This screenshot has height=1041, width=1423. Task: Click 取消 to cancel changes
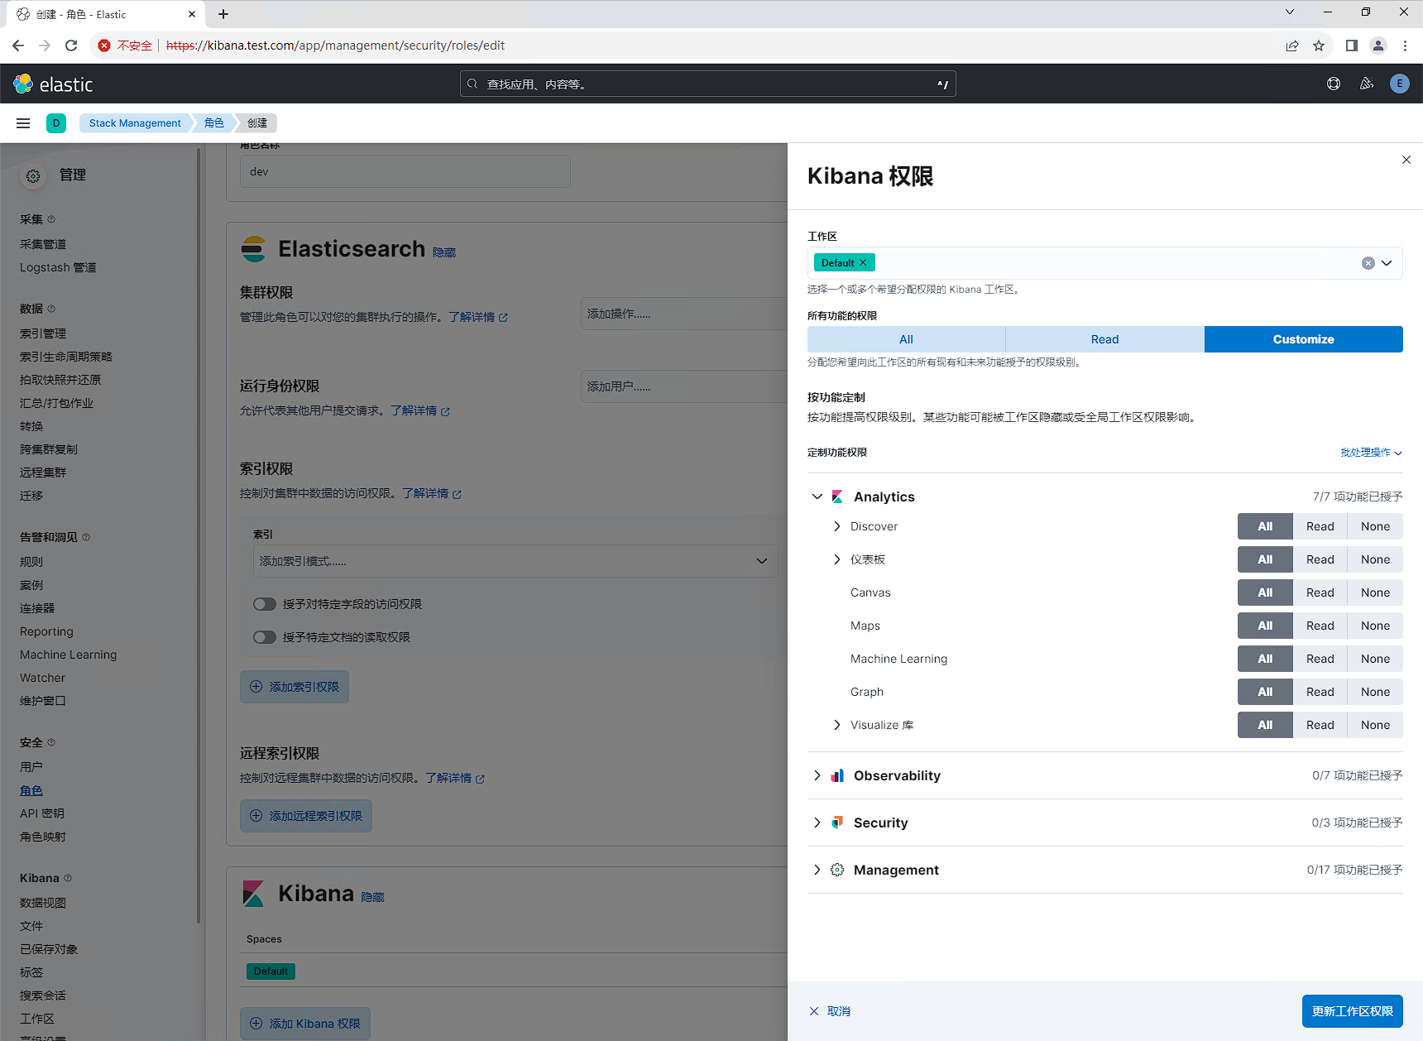[x=830, y=1011]
